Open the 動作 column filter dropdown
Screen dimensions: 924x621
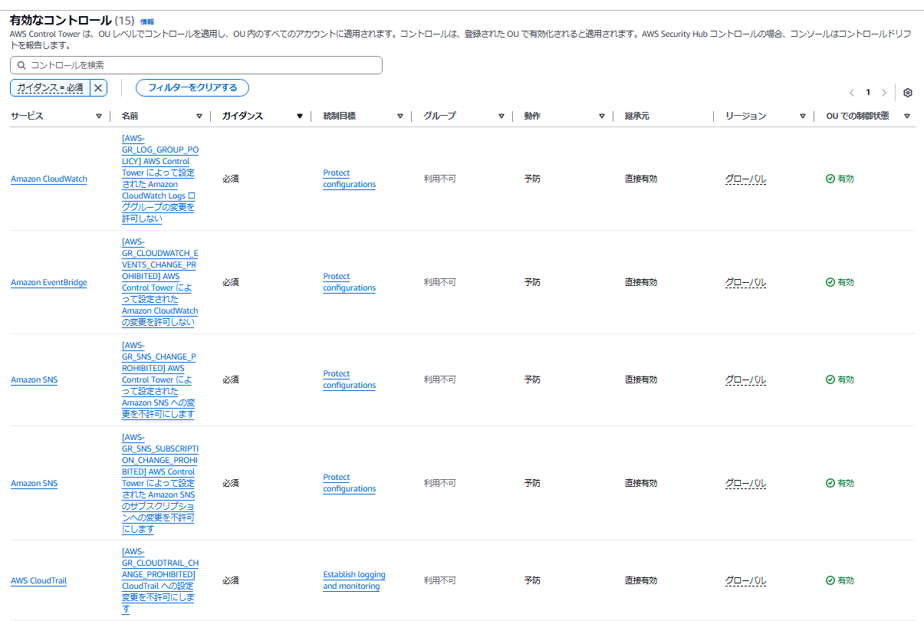click(x=602, y=116)
